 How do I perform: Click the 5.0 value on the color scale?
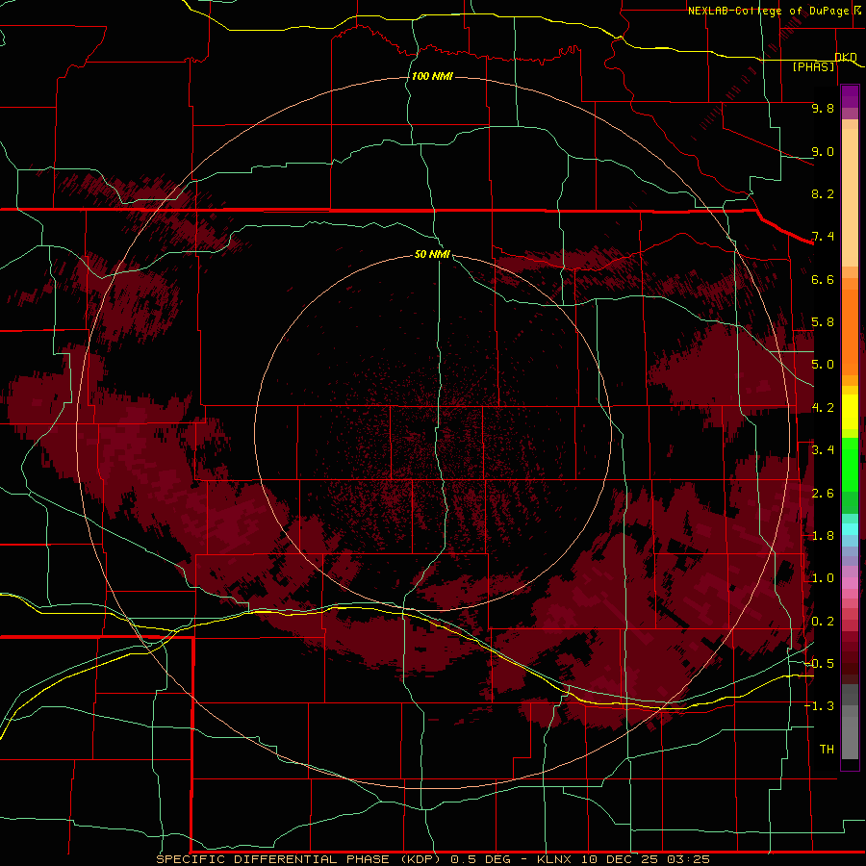(x=823, y=365)
